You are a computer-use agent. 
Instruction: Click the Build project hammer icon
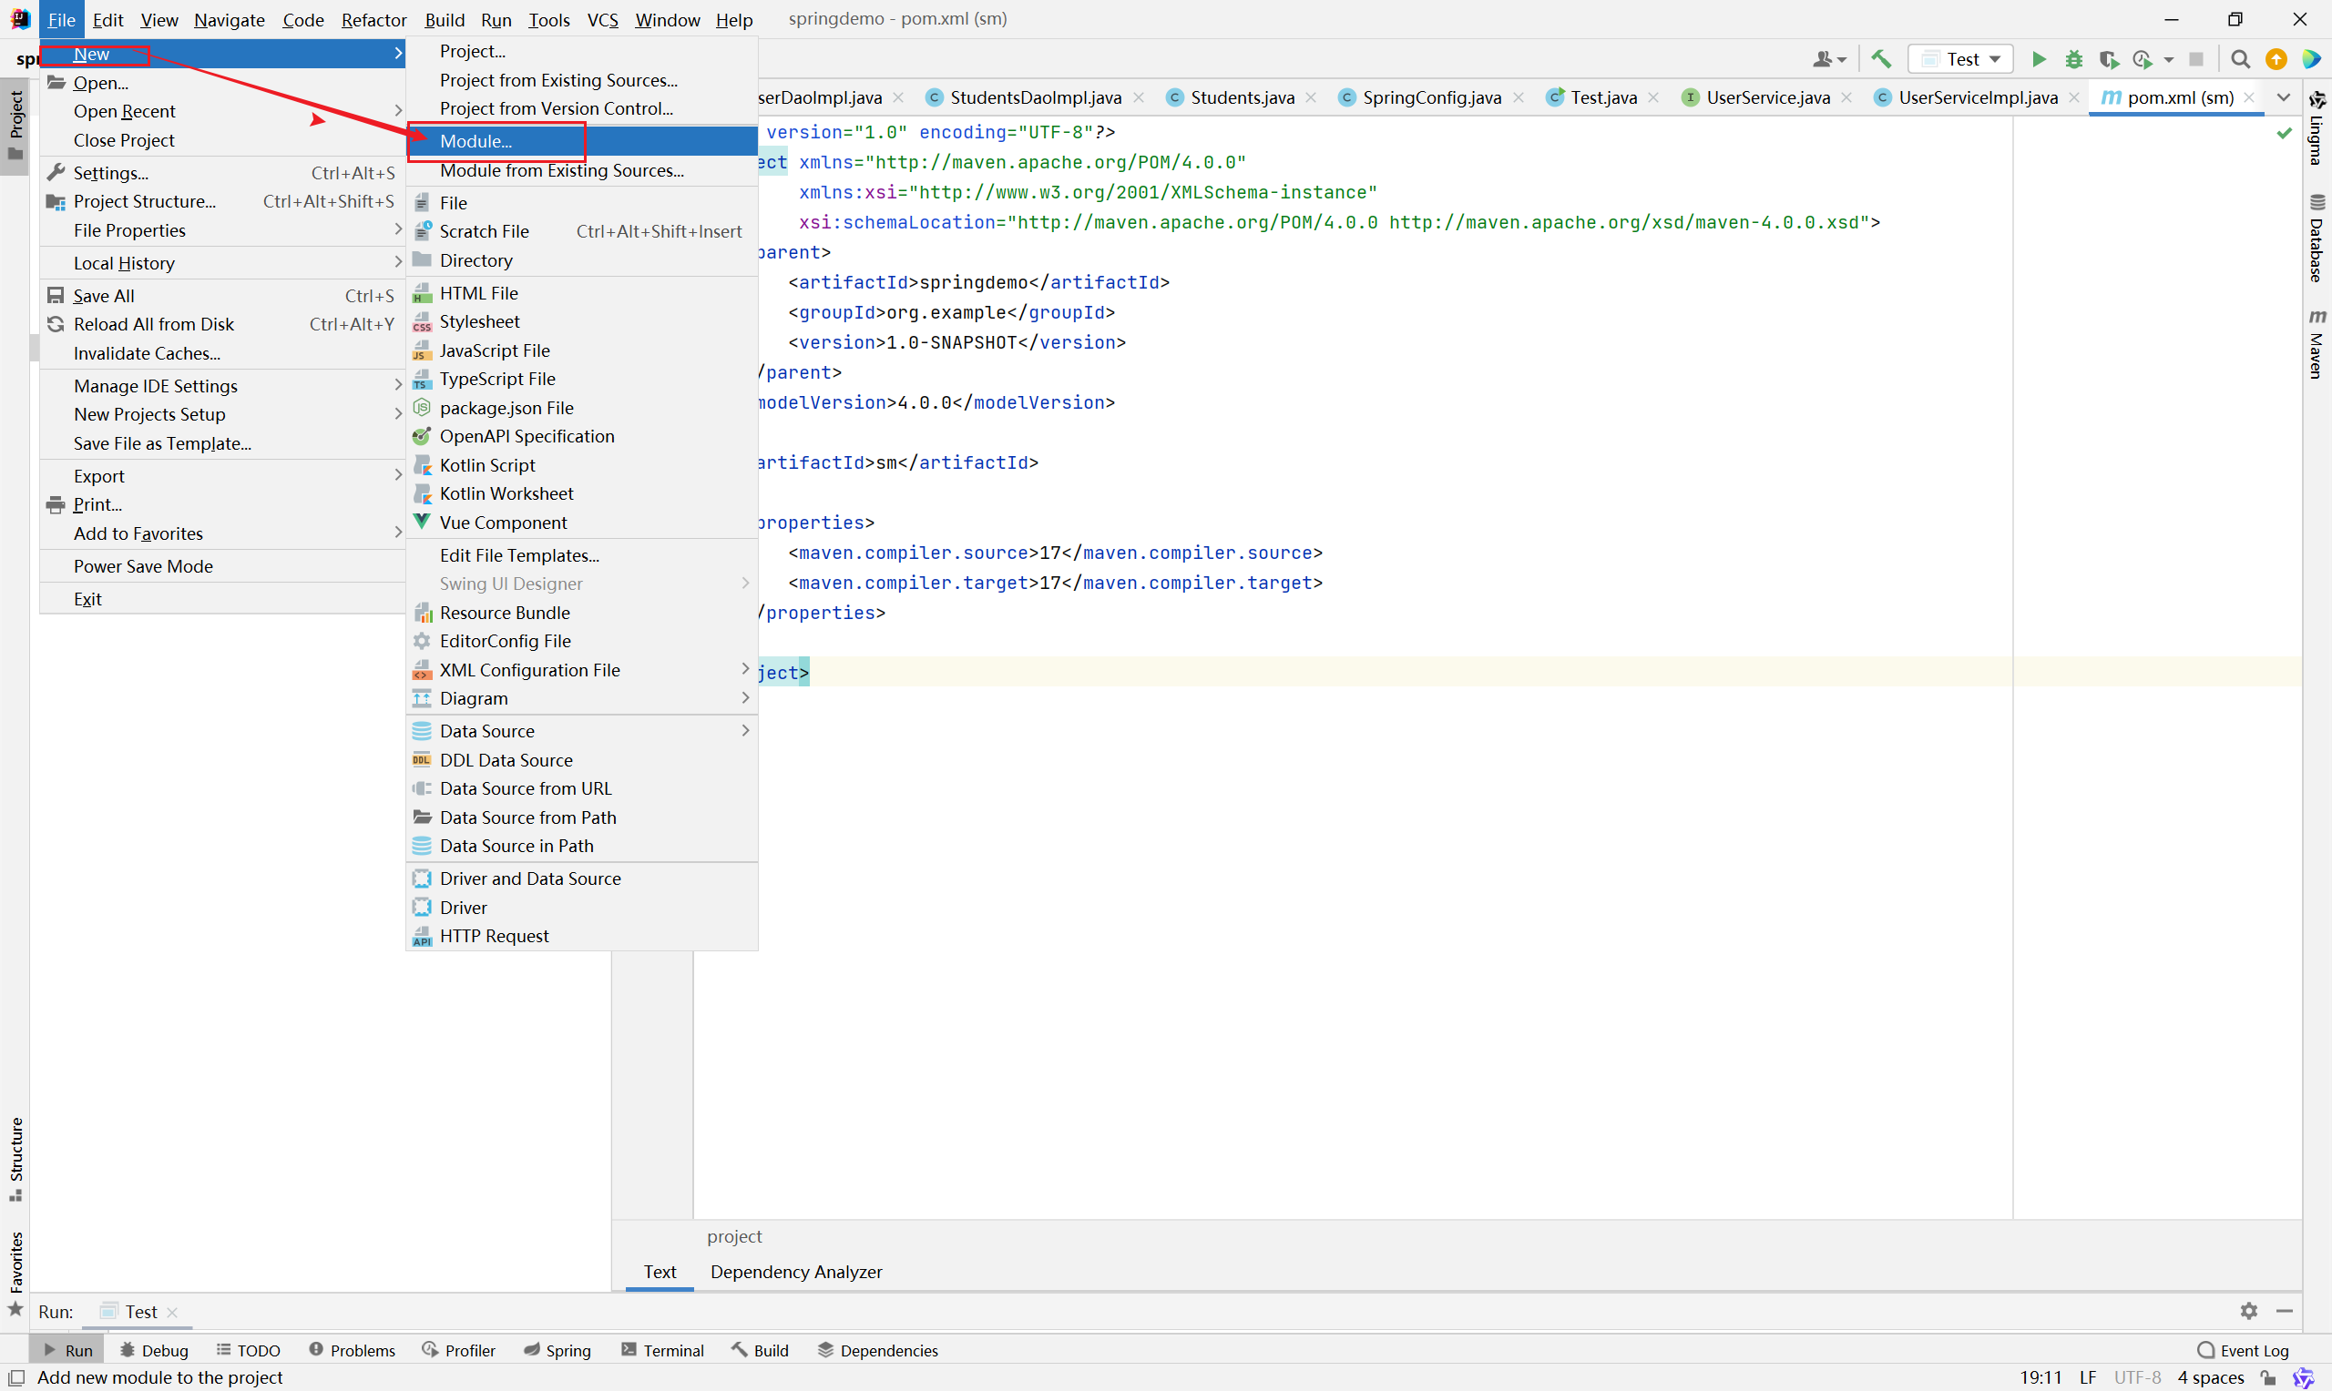[x=1880, y=59]
